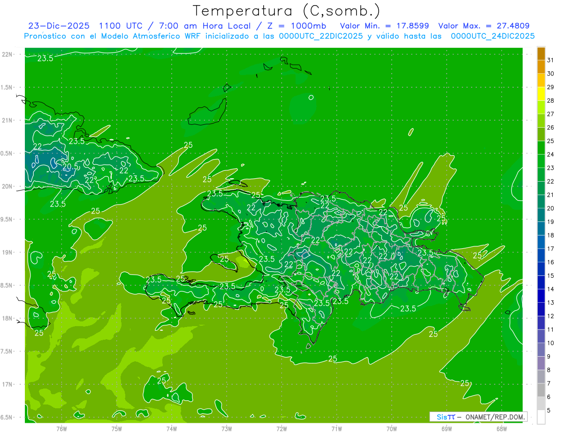This screenshot has width=563, height=435.
Task: Select the init time '0000UTC_22DIC2025'
Action: tap(321, 36)
